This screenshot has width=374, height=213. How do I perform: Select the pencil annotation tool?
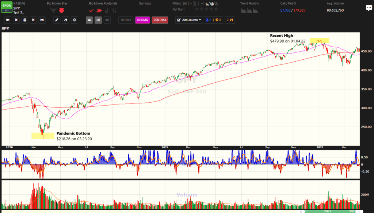(57, 20)
